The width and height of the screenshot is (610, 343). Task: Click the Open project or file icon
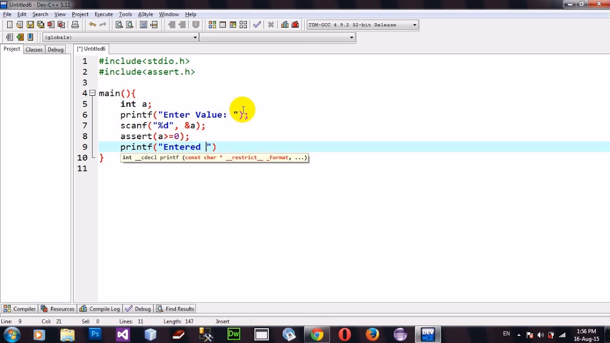[x=20, y=25]
